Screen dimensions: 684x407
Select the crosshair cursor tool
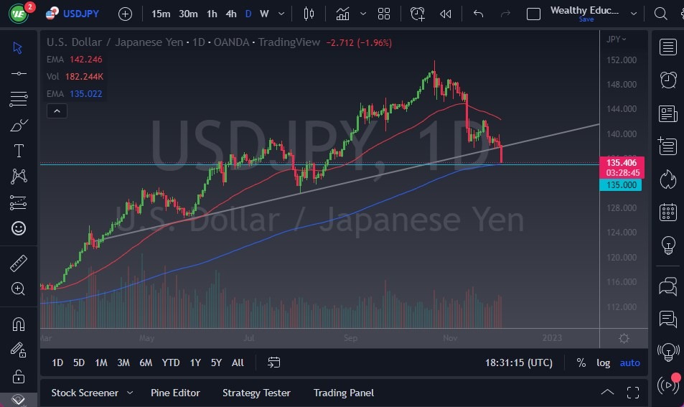pyautogui.click(x=19, y=47)
